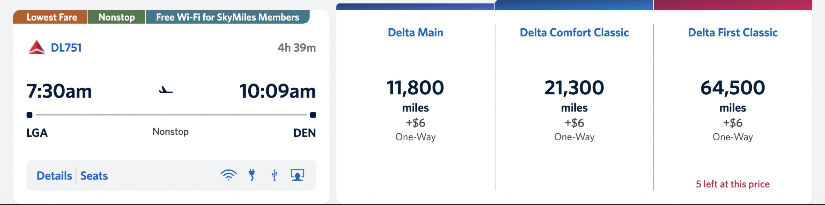Click the Delta Main cabin heading
Screen dimensions: 825x205
(415, 33)
